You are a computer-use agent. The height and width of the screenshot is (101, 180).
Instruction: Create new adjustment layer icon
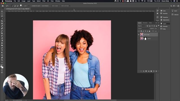coord(149,71)
